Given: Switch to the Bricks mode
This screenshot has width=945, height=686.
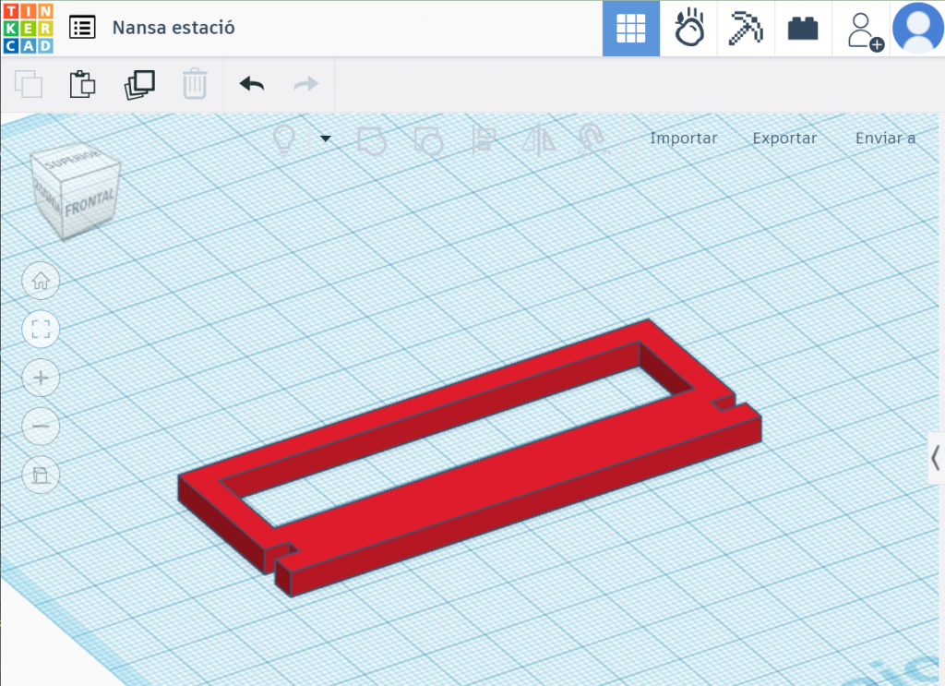Looking at the screenshot, I should coord(803,29).
